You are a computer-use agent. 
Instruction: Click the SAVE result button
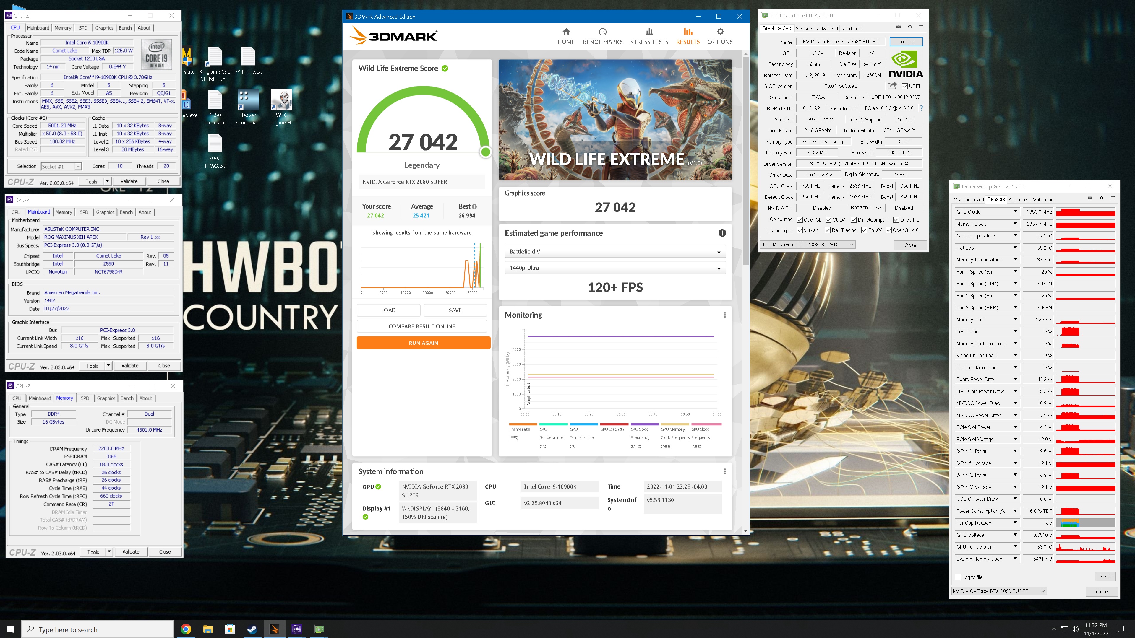455,310
